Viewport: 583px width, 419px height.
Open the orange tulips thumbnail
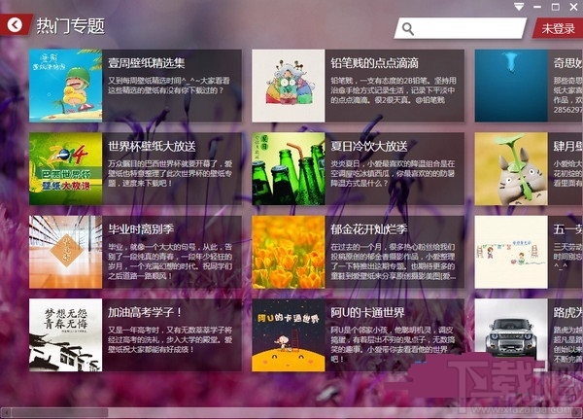[289, 252]
